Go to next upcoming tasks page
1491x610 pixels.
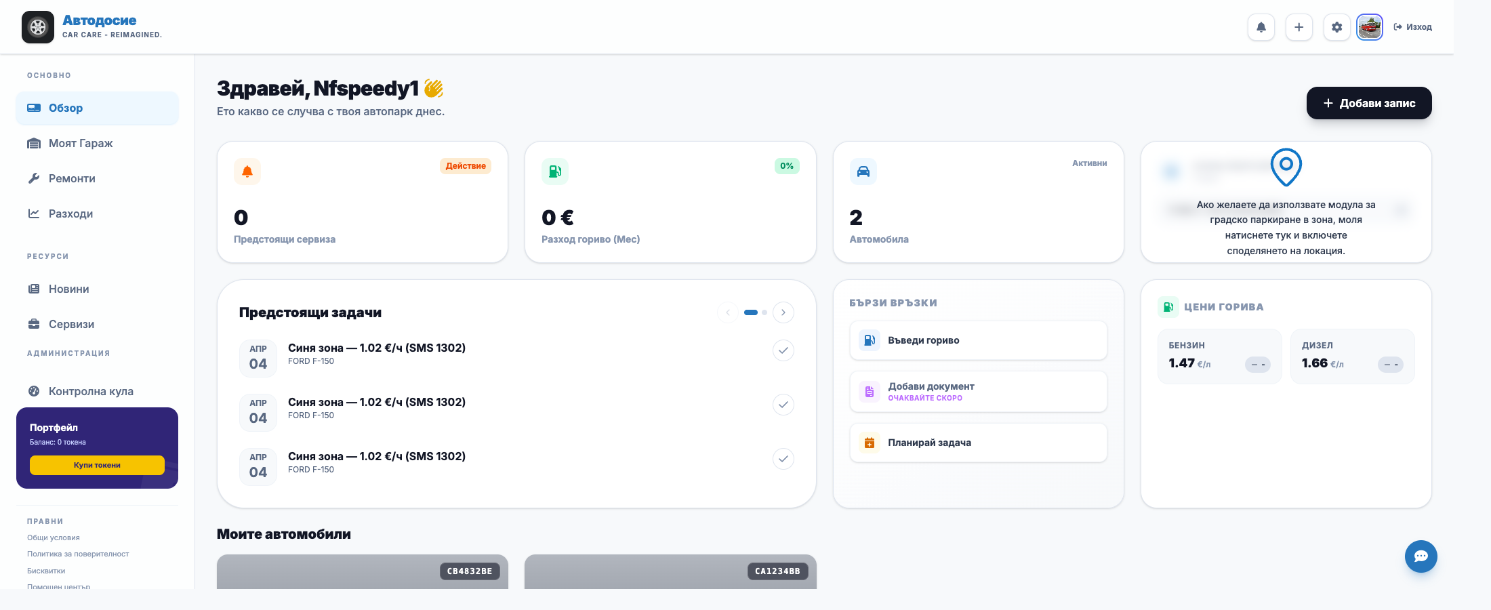pos(783,312)
